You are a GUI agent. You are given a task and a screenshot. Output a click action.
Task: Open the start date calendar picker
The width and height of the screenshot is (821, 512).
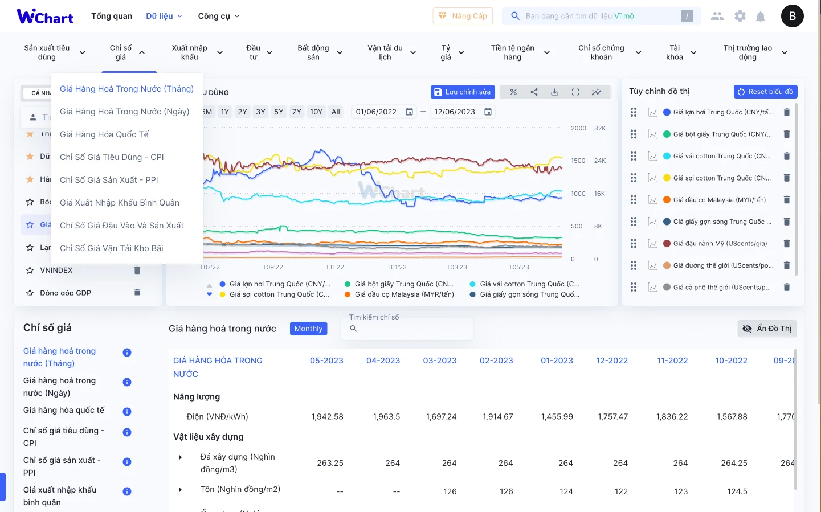click(x=409, y=112)
